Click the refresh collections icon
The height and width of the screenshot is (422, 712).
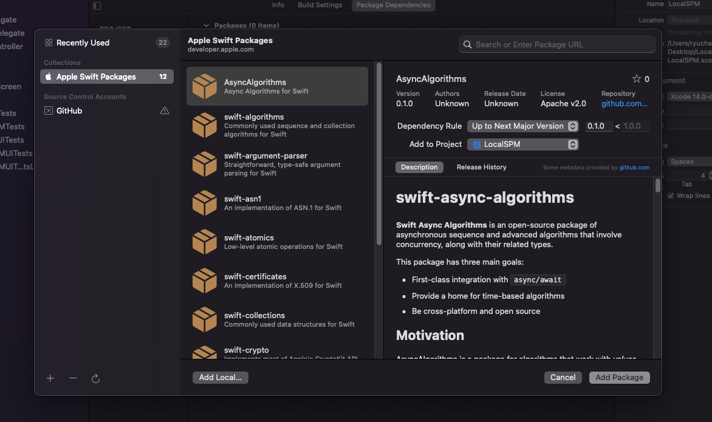tap(95, 378)
